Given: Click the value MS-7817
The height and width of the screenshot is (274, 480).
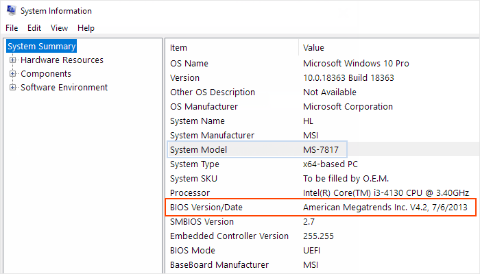Looking at the screenshot, I should coord(321,149).
